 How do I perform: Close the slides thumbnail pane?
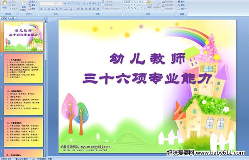[45, 18]
